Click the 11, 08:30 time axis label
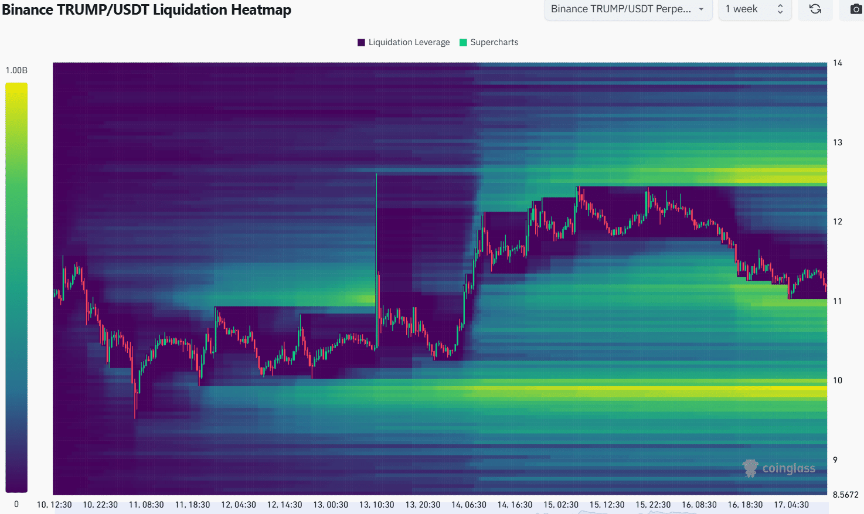The width and height of the screenshot is (864, 514). pyautogui.click(x=147, y=505)
